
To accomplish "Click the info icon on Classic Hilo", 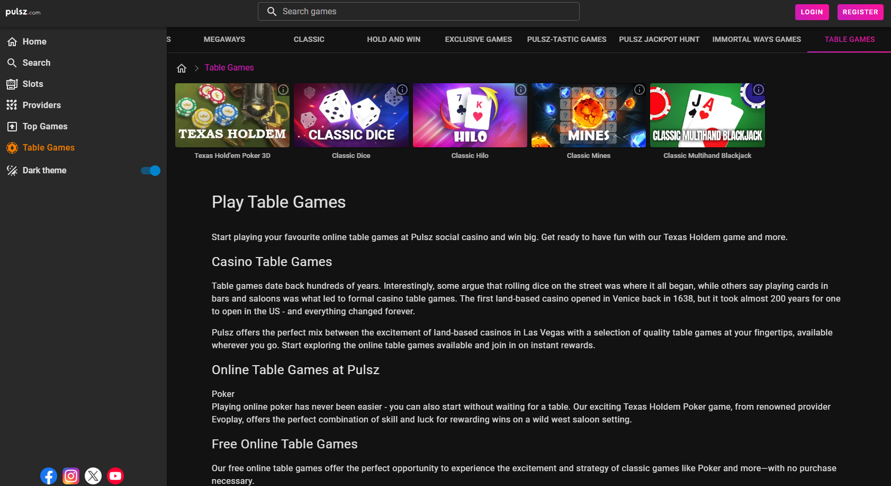I will click(521, 90).
